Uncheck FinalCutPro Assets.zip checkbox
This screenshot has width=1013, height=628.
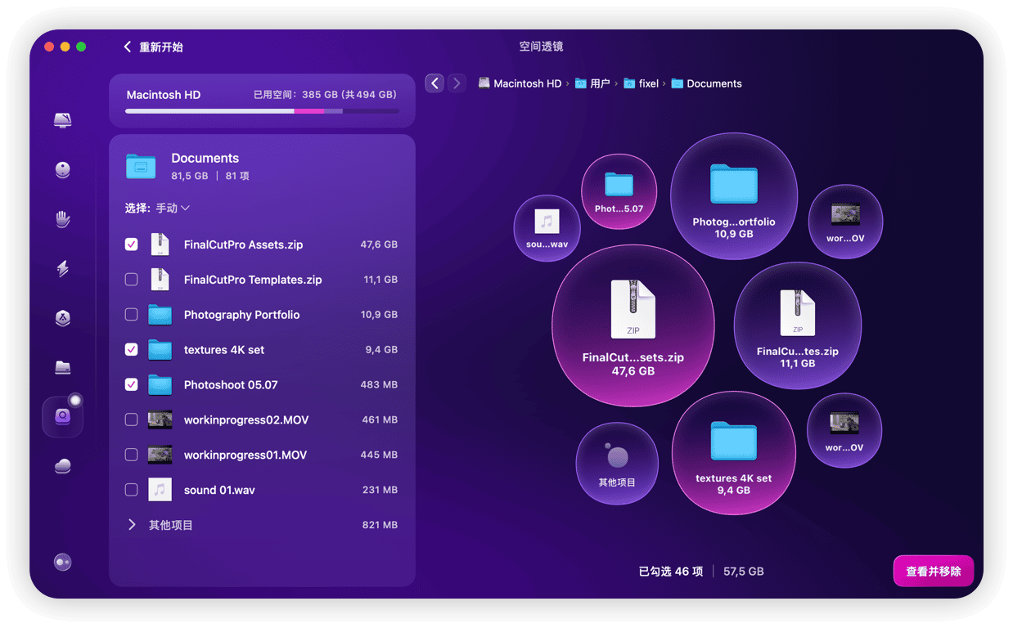click(x=131, y=244)
